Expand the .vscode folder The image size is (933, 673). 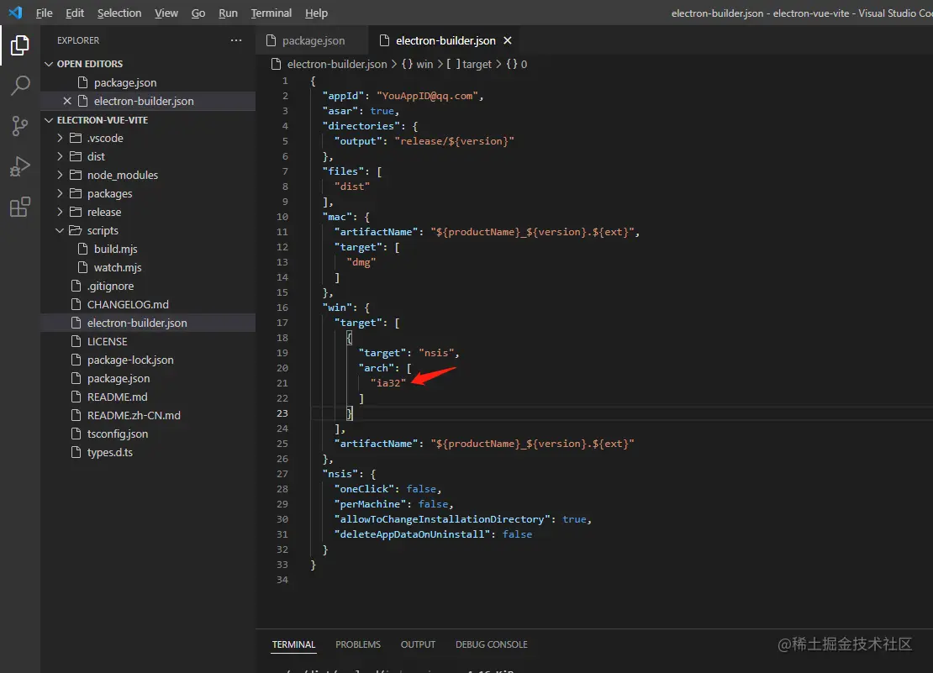coord(148,138)
